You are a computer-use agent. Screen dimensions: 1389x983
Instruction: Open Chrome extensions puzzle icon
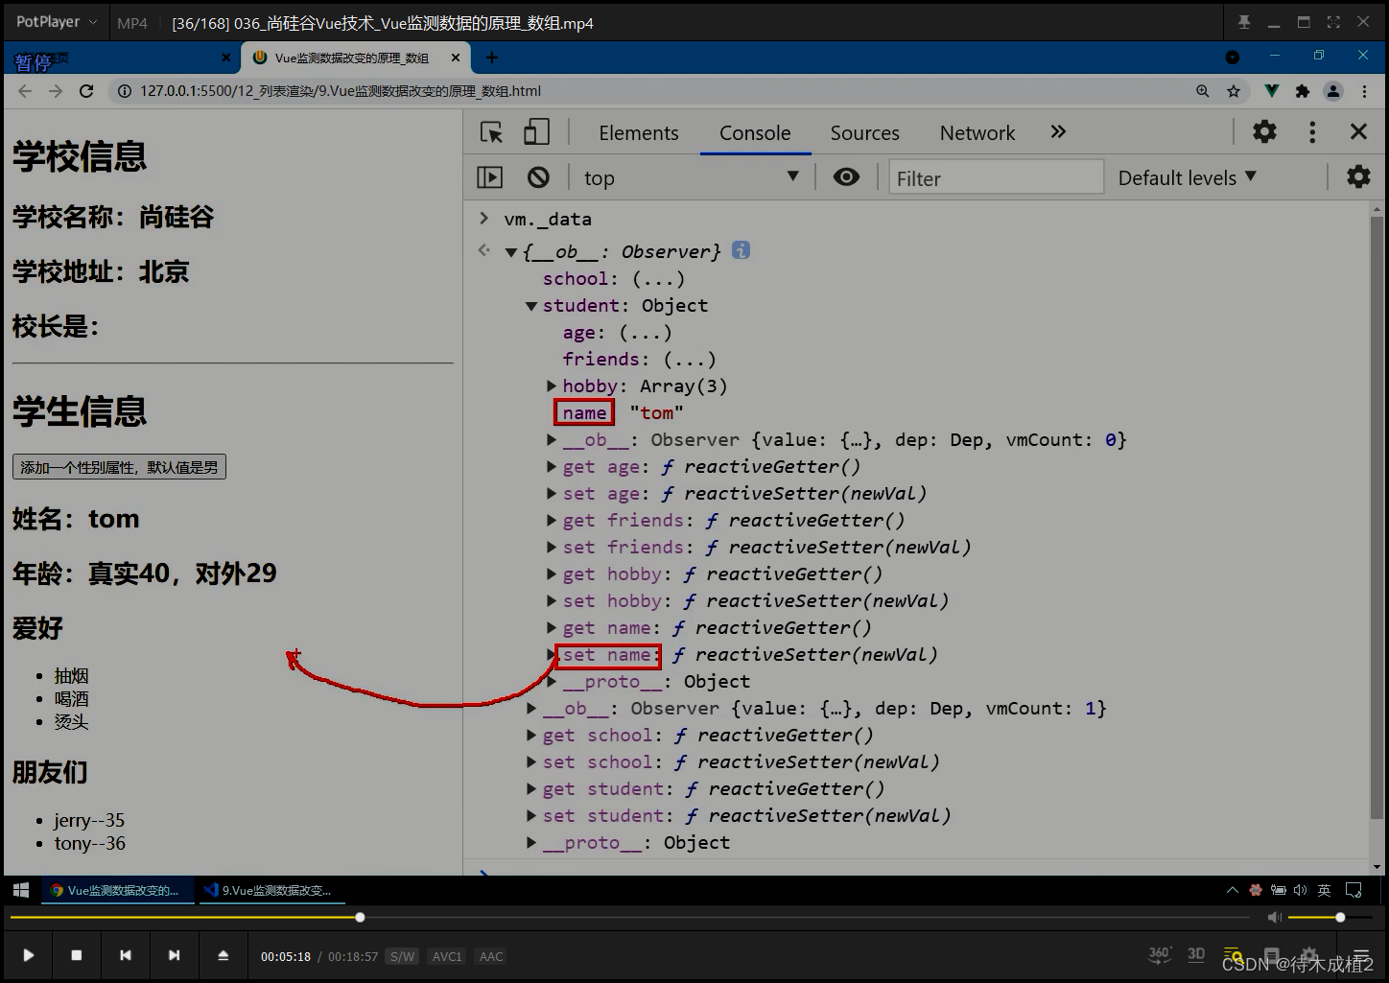point(1302,91)
